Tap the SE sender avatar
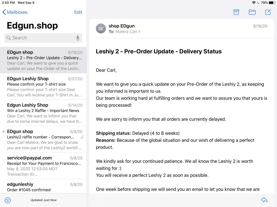 pos(101,29)
